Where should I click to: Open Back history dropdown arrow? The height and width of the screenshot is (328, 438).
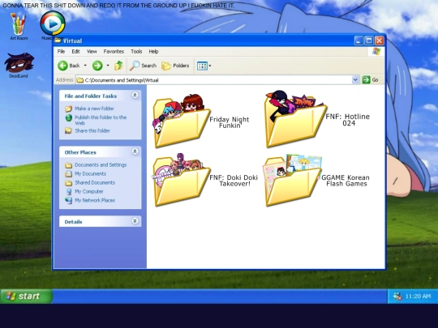pyautogui.click(x=85, y=66)
